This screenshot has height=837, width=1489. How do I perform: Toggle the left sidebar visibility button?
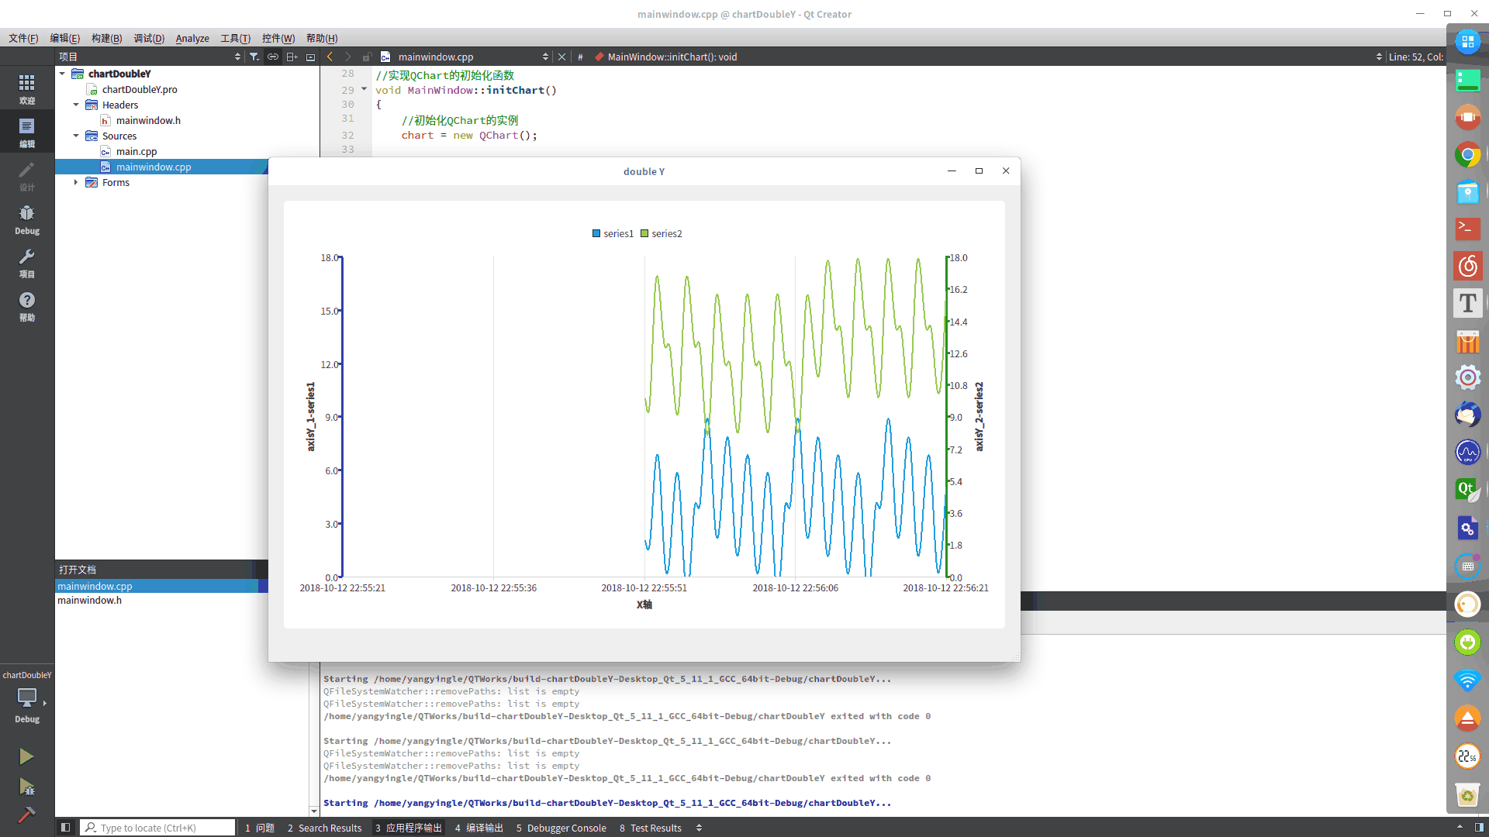tap(66, 828)
